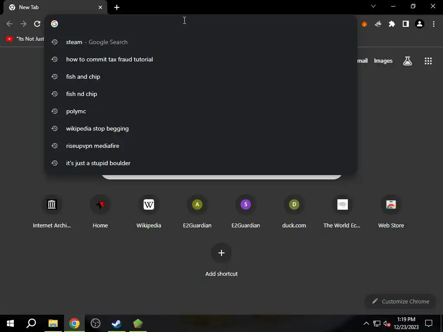
Task: Click the Customize Chrome button
Action: coord(401,301)
